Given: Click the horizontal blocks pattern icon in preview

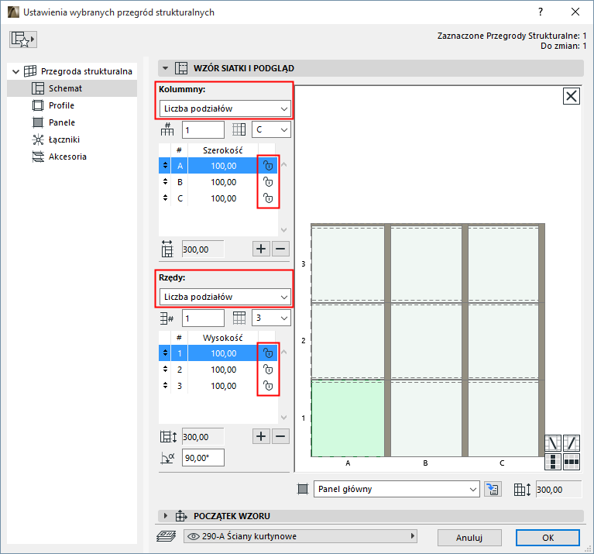Looking at the screenshot, I should pos(572,462).
